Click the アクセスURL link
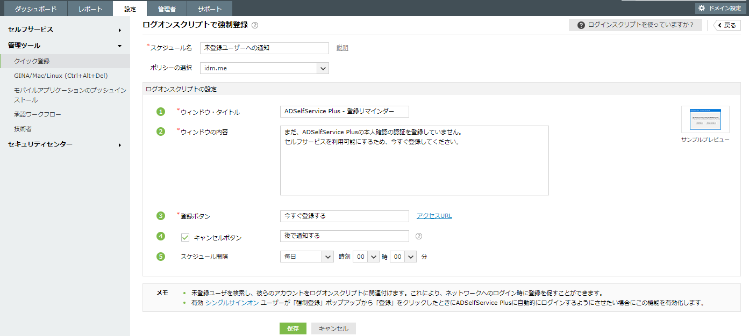Image resolution: width=749 pixels, height=336 pixels. [434, 216]
